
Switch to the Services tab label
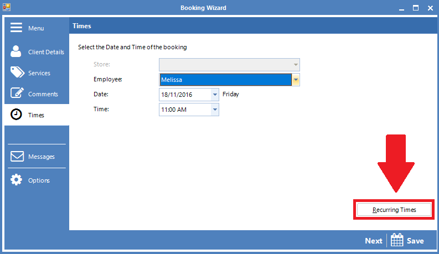click(39, 73)
